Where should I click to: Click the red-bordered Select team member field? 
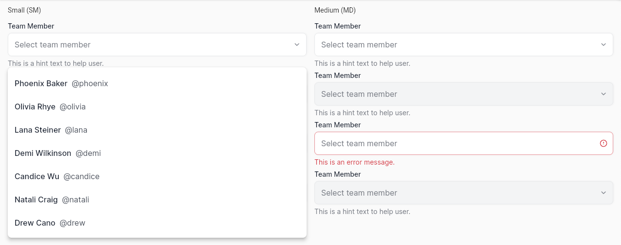(464, 143)
